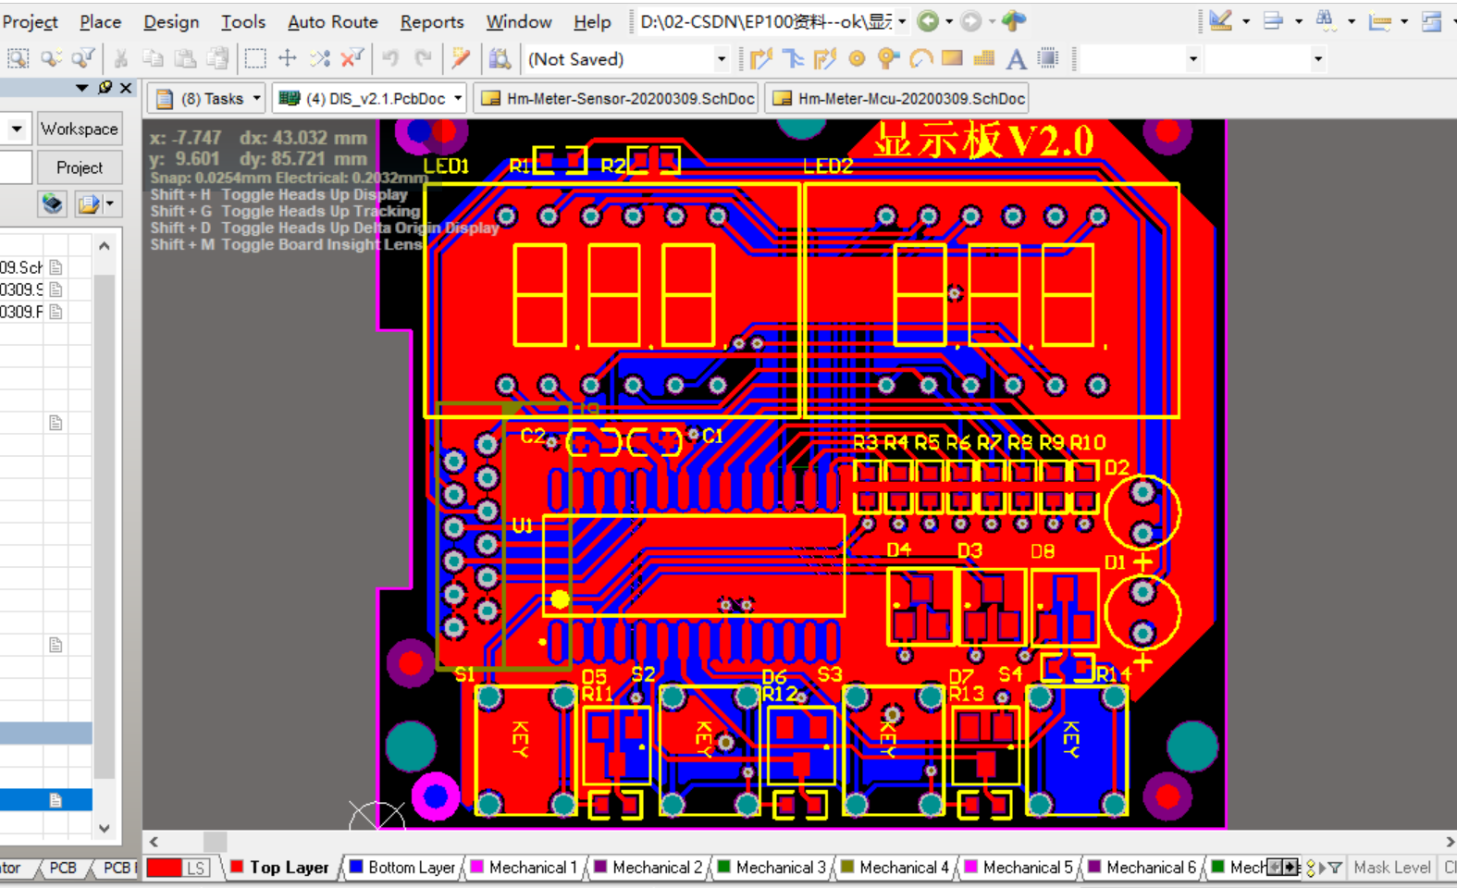1457x888 pixels.
Task: Open the Help menu
Action: [592, 21]
